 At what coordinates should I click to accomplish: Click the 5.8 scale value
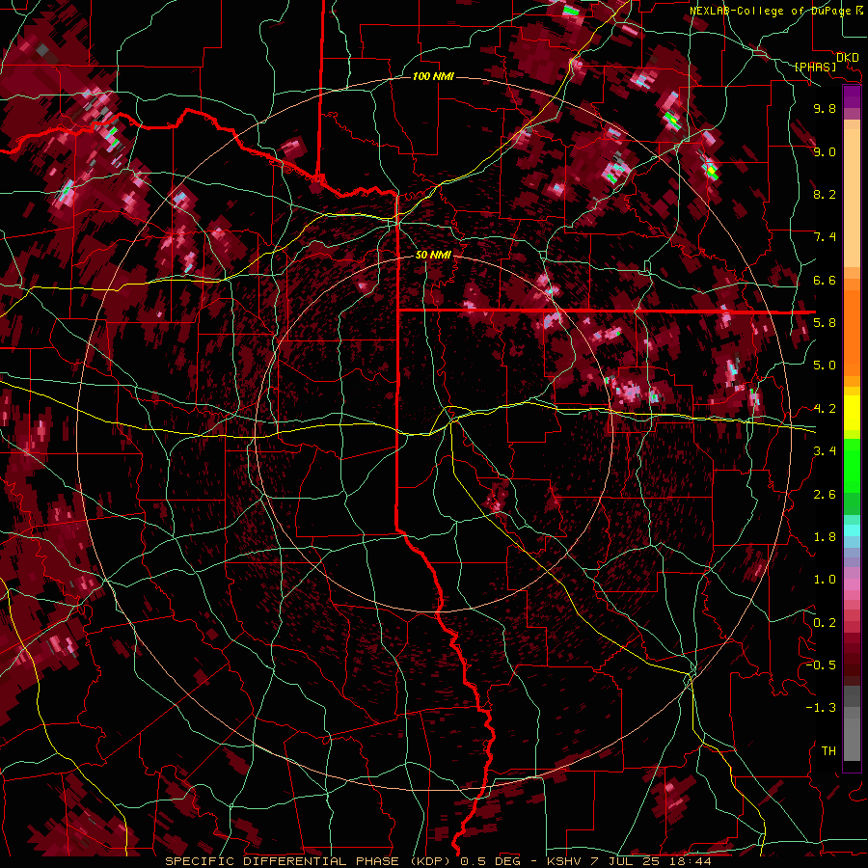[x=825, y=323]
